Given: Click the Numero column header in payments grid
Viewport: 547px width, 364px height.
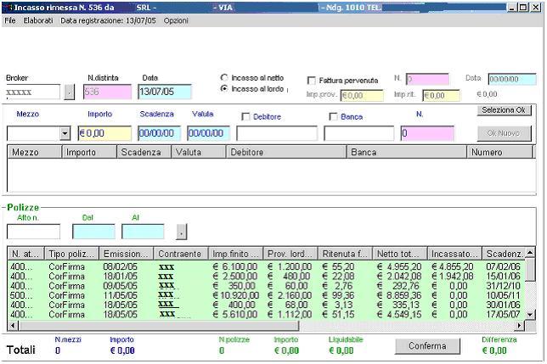Looking at the screenshot, I should pyautogui.click(x=499, y=152).
